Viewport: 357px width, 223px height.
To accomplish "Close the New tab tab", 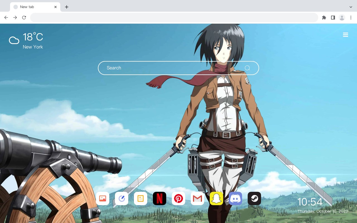I will click(56, 7).
